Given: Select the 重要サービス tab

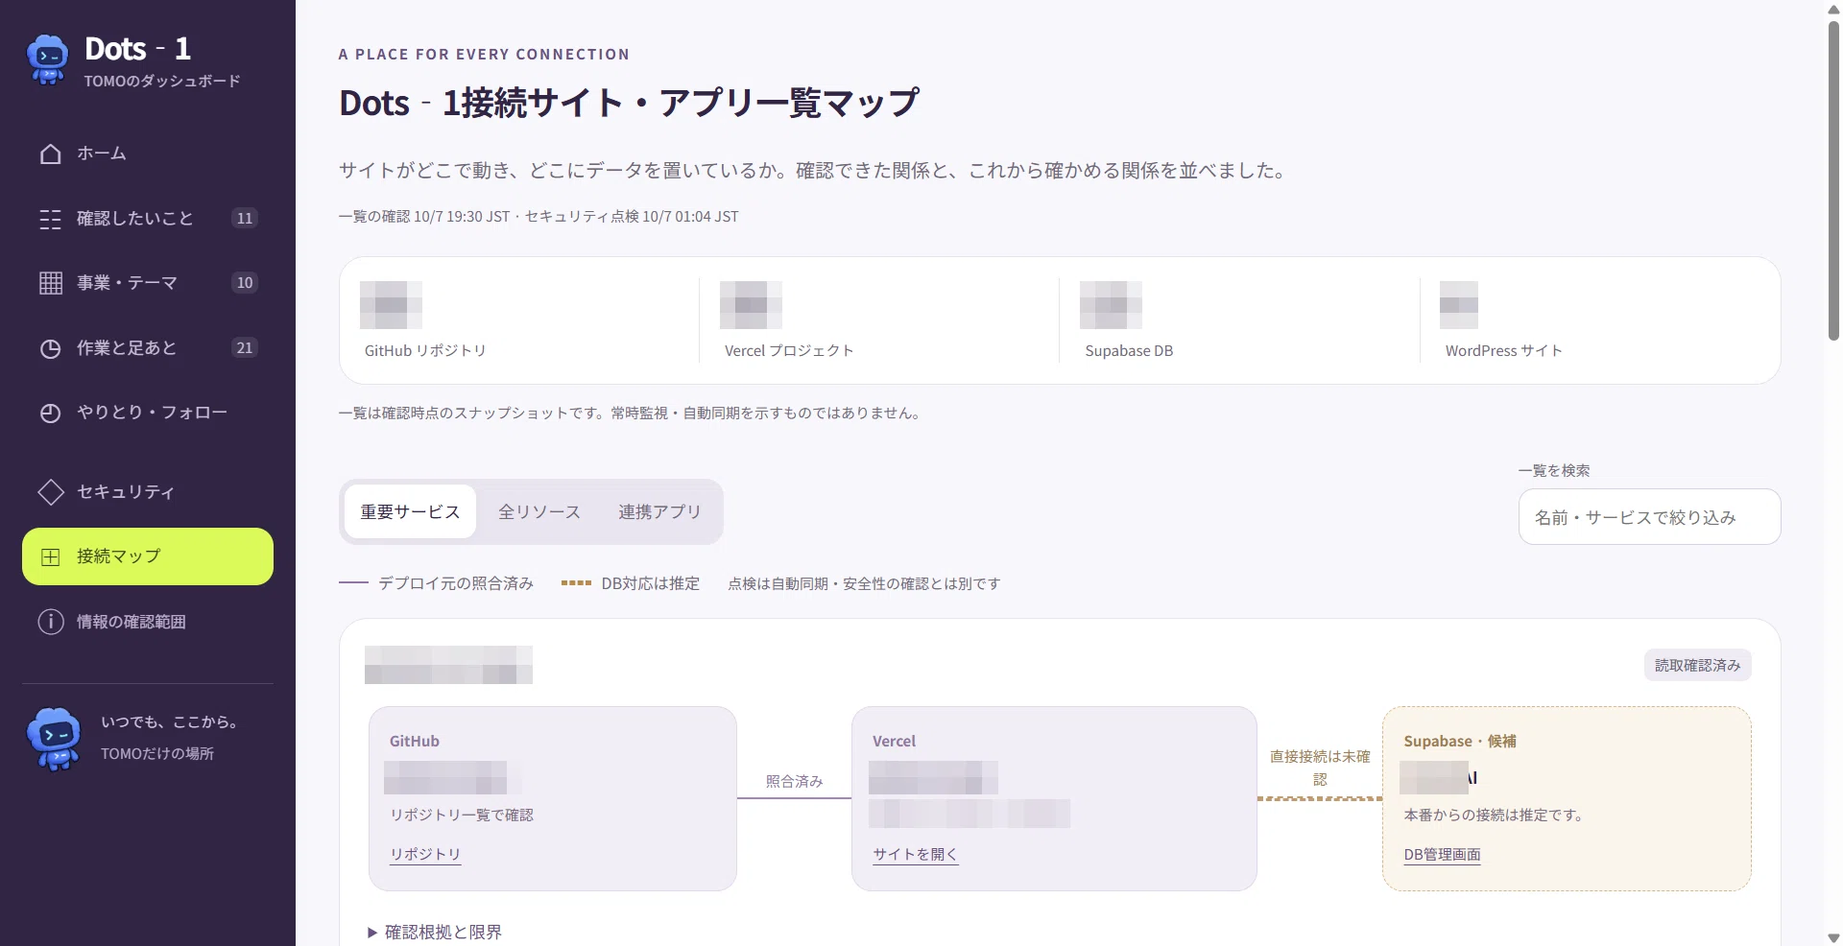Looking at the screenshot, I should click(x=410, y=512).
